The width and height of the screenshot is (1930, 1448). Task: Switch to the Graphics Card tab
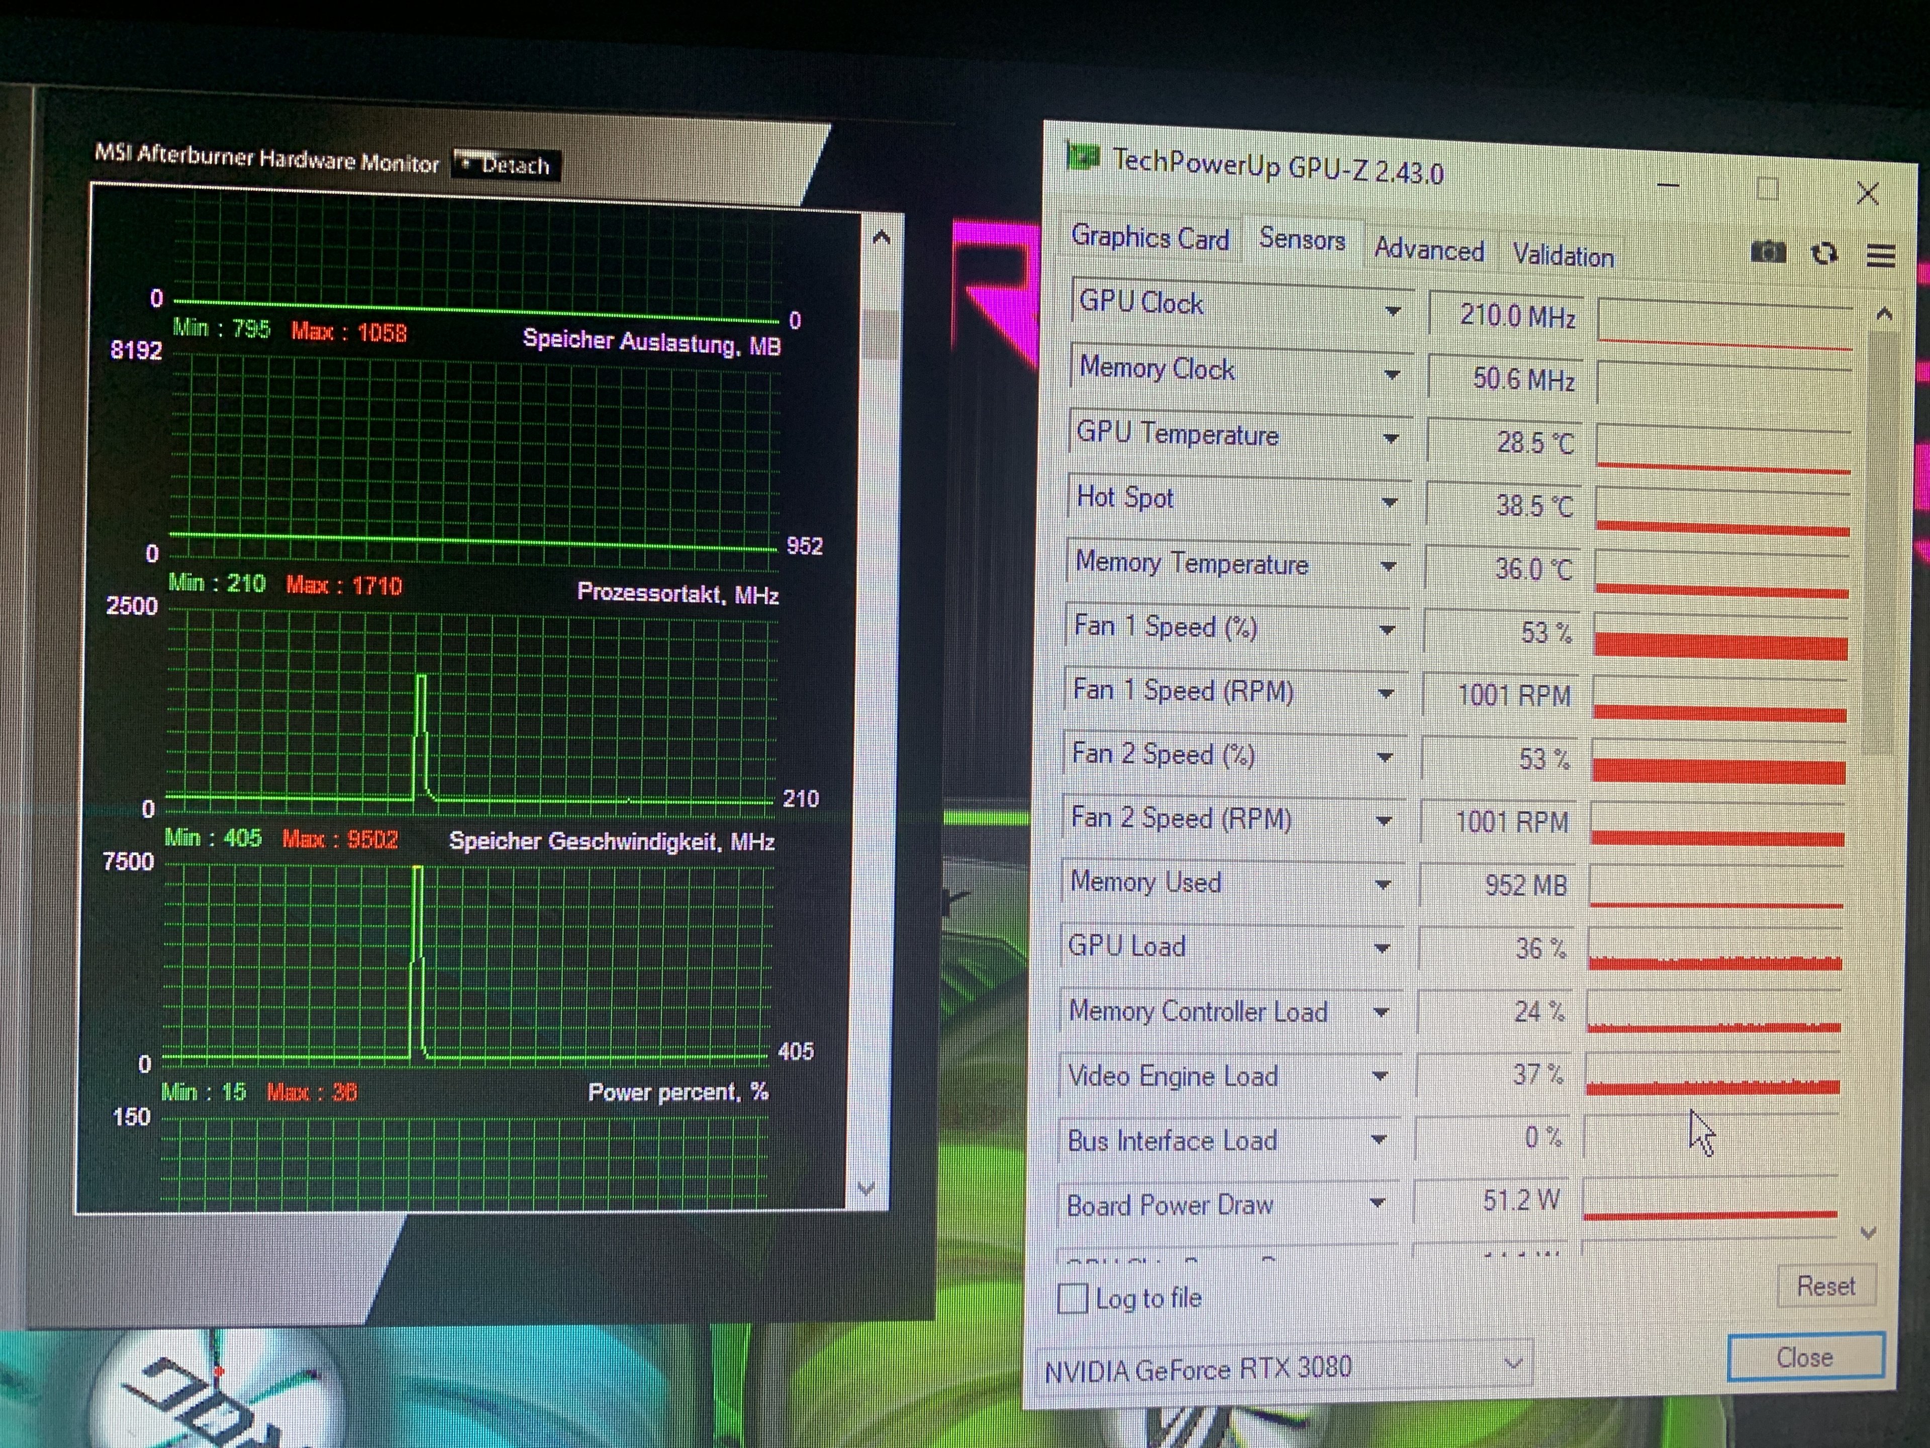click(x=1150, y=237)
